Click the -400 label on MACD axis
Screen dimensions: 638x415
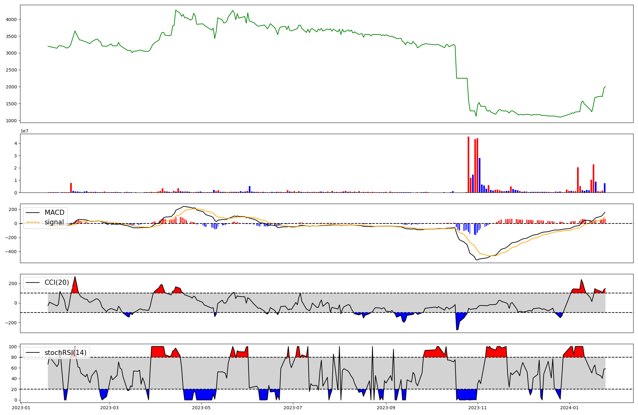click(x=11, y=252)
